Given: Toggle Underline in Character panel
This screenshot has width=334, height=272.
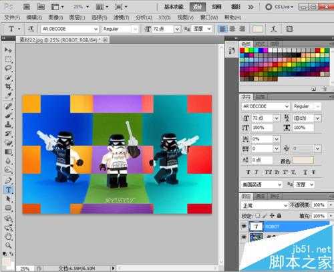Looking at the screenshot, I should (305, 172).
